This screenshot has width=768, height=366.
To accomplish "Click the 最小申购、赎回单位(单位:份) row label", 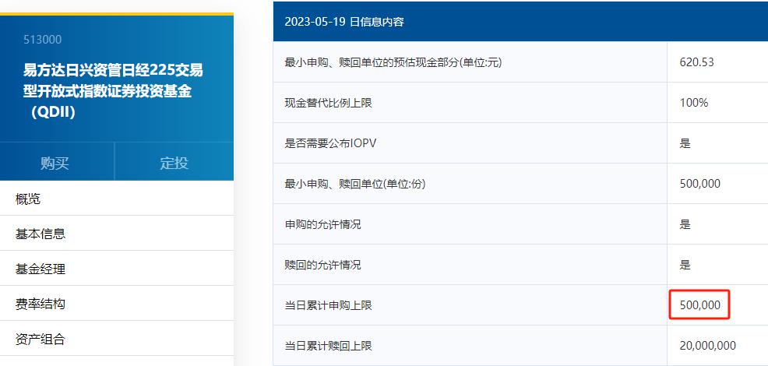I will (355, 184).
